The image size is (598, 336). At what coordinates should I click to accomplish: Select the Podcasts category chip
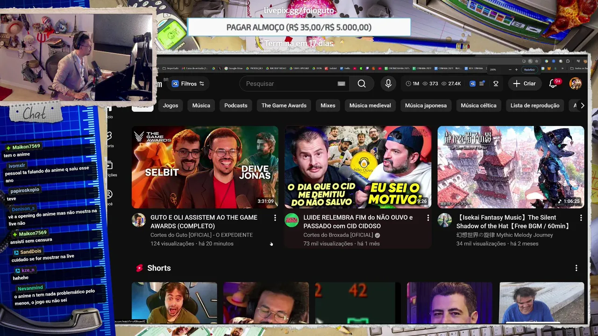[x=236, y=105]
